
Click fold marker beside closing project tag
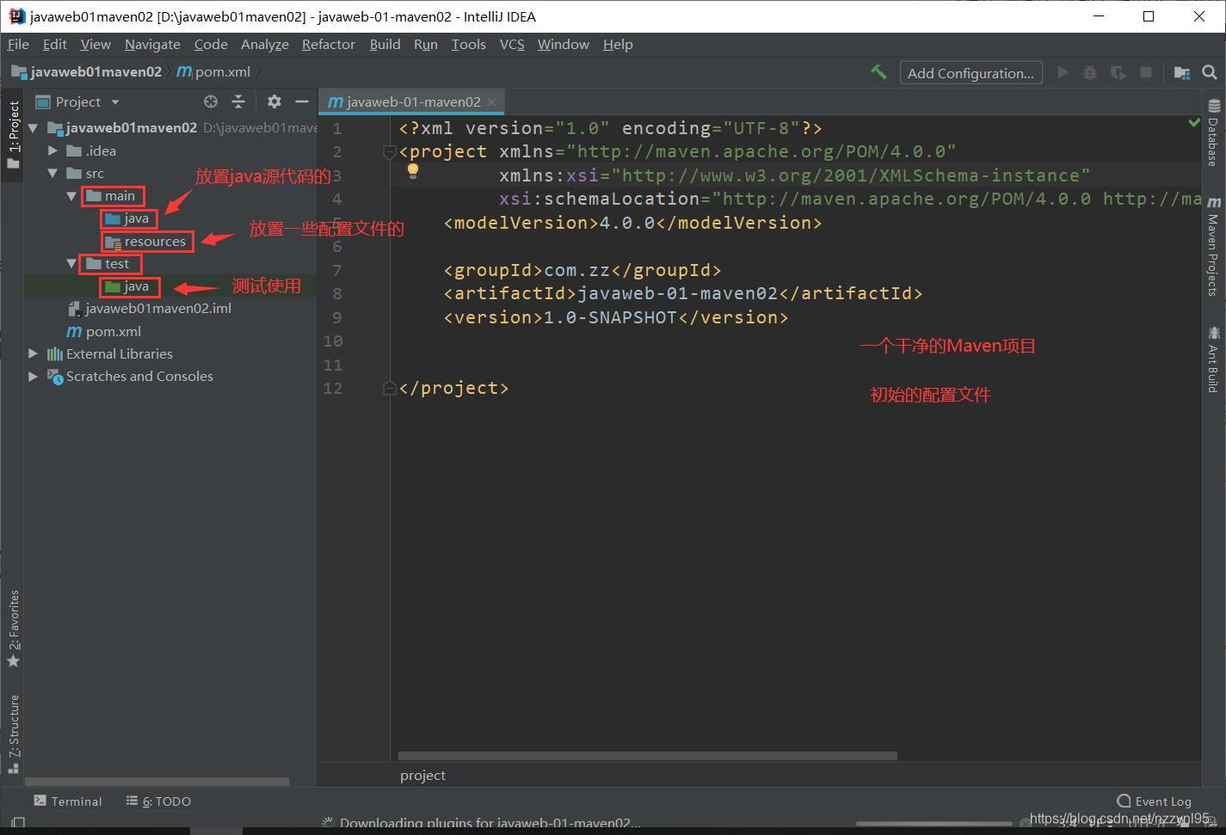tap(389, 388)
